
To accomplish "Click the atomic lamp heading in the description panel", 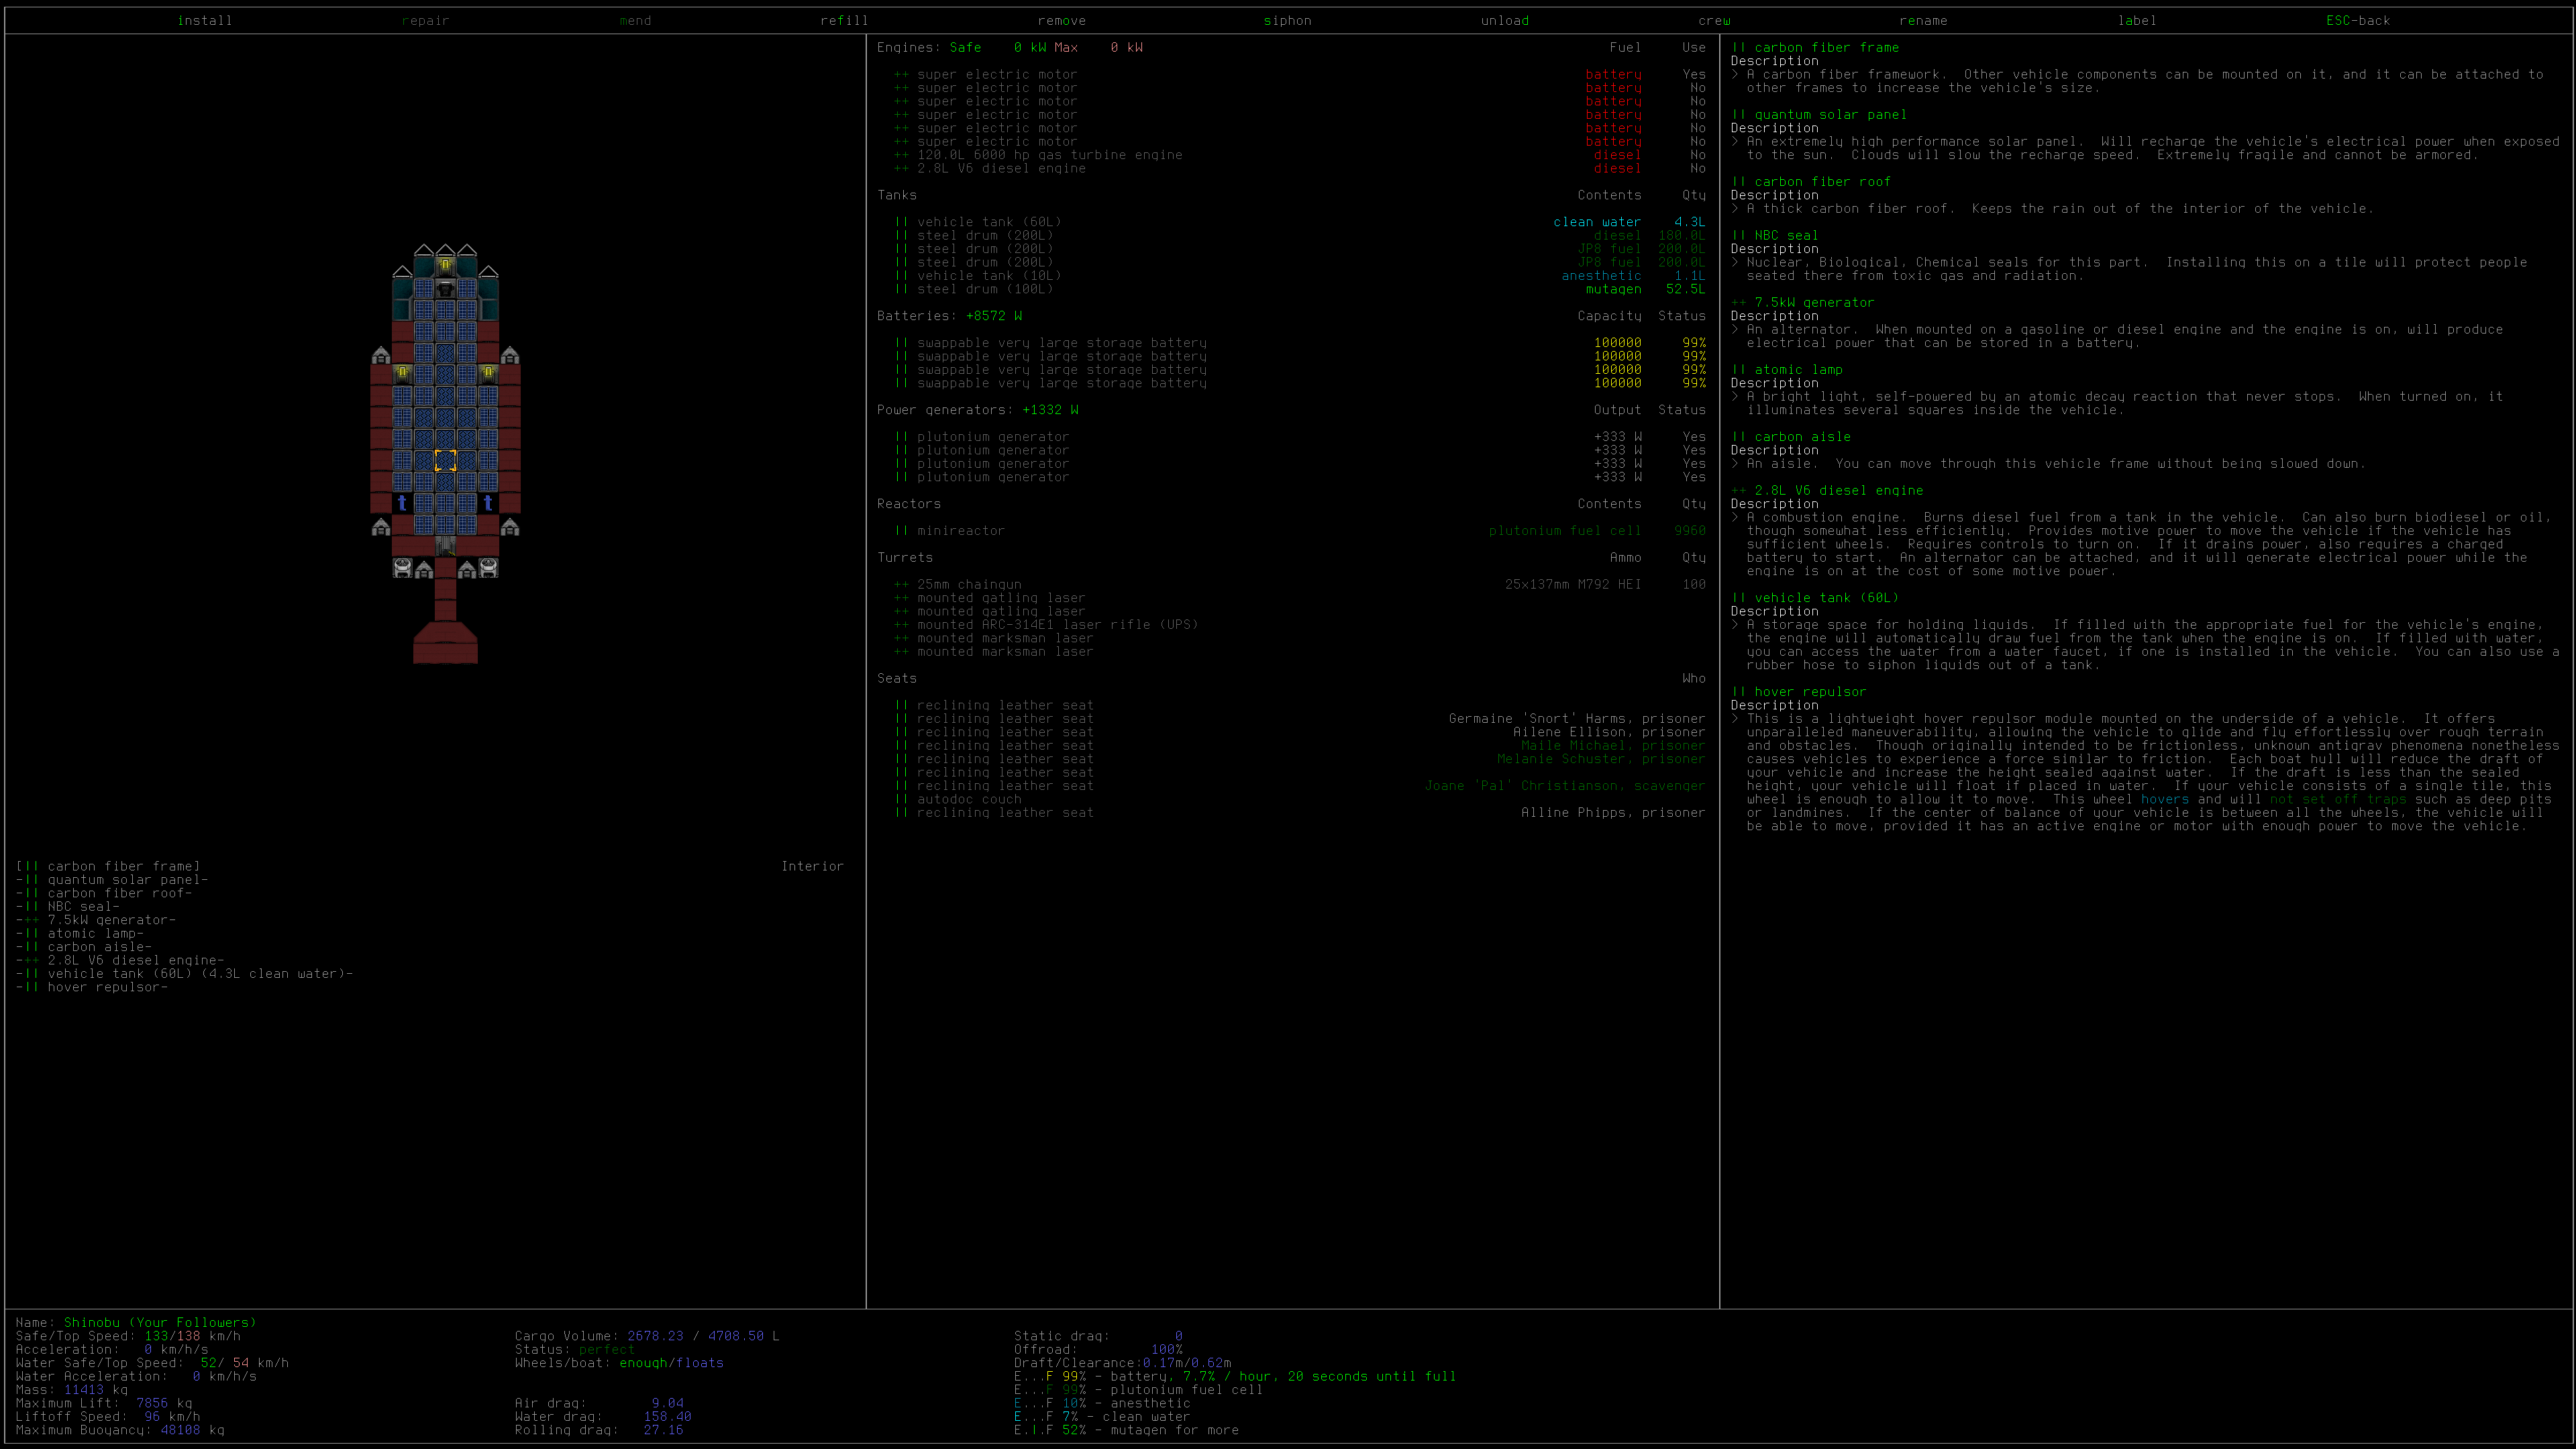I will click(1787, 370).
